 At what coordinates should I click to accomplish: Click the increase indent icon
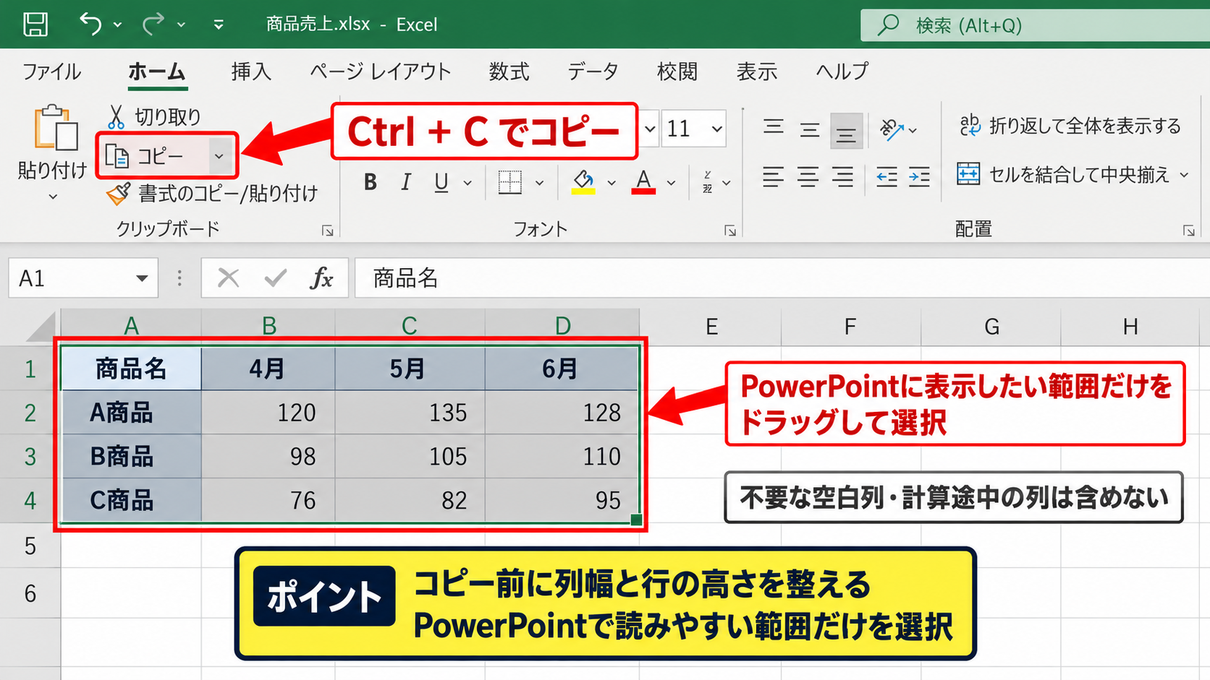click(919, 176)
